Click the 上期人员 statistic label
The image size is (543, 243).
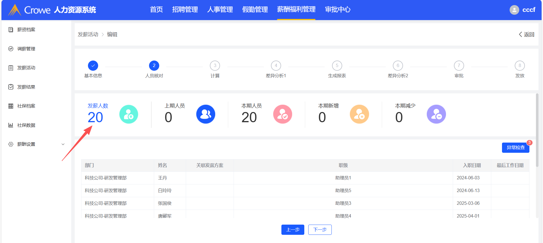click(175, 106)
